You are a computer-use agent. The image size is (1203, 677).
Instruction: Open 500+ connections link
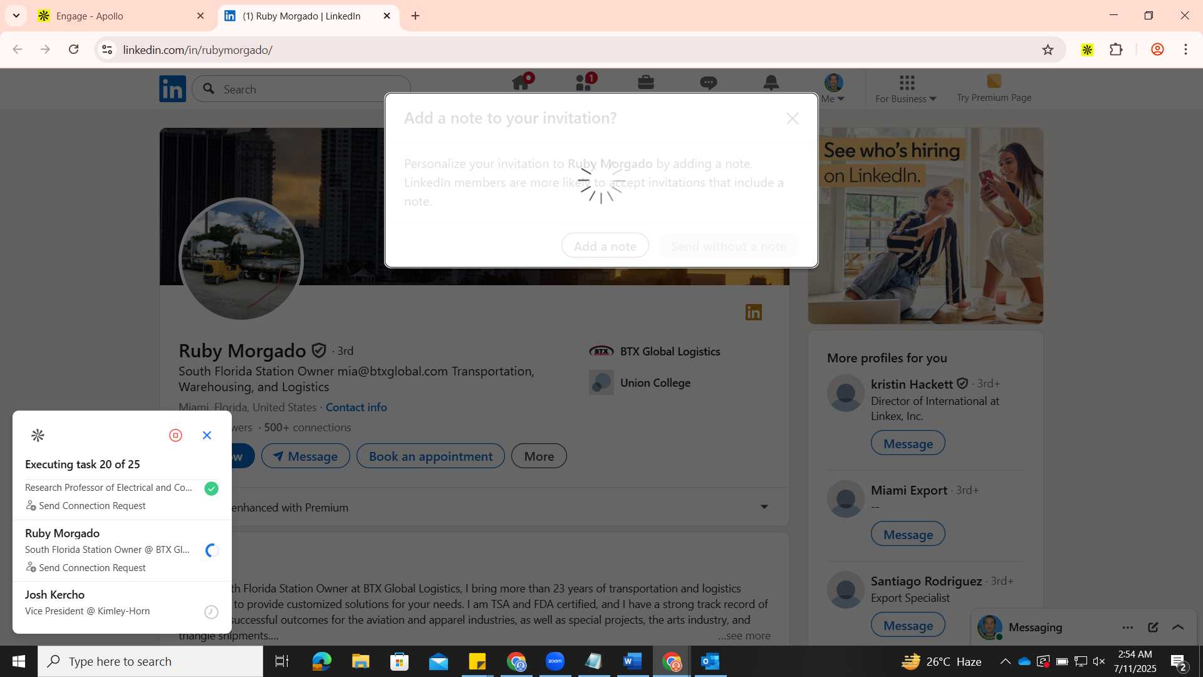click(x=308, y=427)
